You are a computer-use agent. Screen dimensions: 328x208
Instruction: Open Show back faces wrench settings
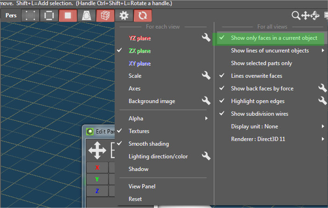322,88
